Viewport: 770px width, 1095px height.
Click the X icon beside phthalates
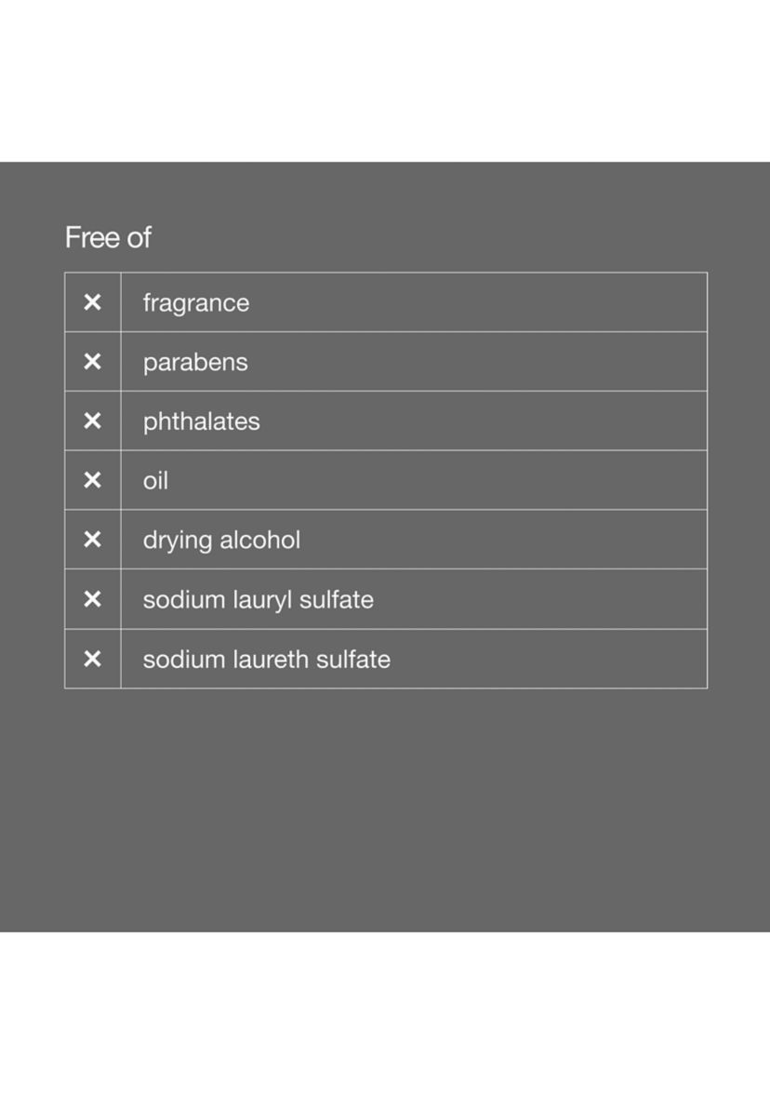point(92,421)
